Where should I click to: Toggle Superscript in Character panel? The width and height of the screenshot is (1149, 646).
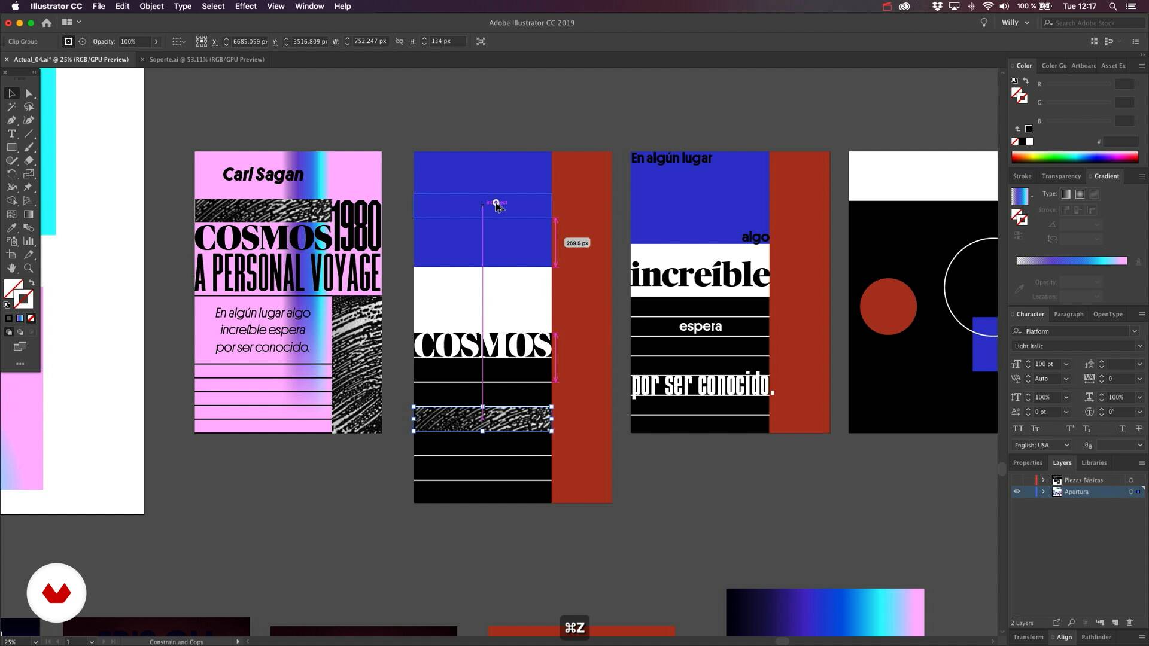(1070, 428)
